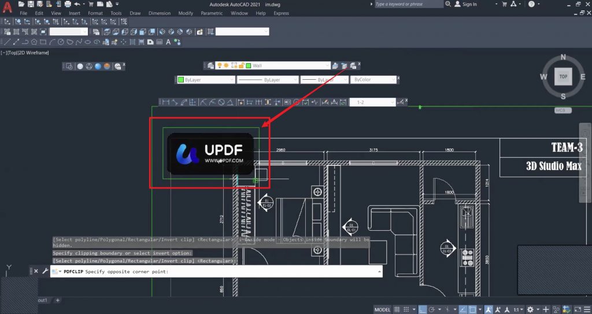
Task: Click the keyword search input field
Action: coord(409,4)
